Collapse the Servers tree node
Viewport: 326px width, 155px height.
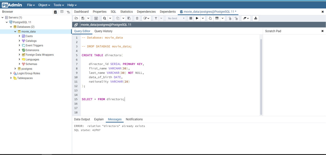pos(3,18)
